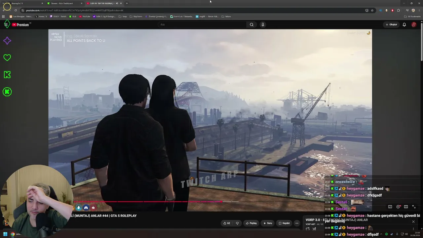The height and width of the screenshot is (238, 423).
Task: Show hidden system tray icons
Action: pos(381,234)
